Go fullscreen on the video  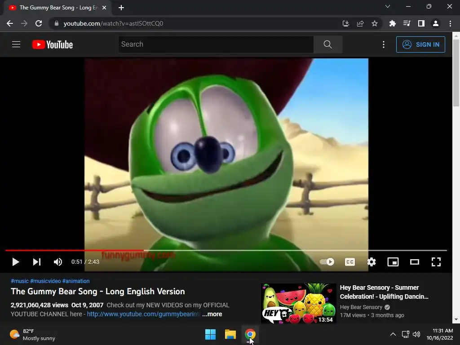436,262
